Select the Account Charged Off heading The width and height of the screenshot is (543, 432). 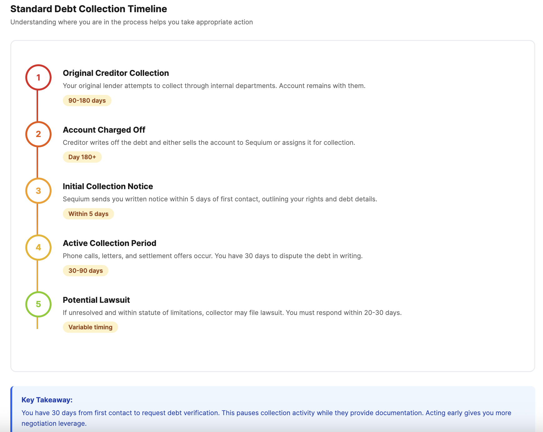pos(104,130)
